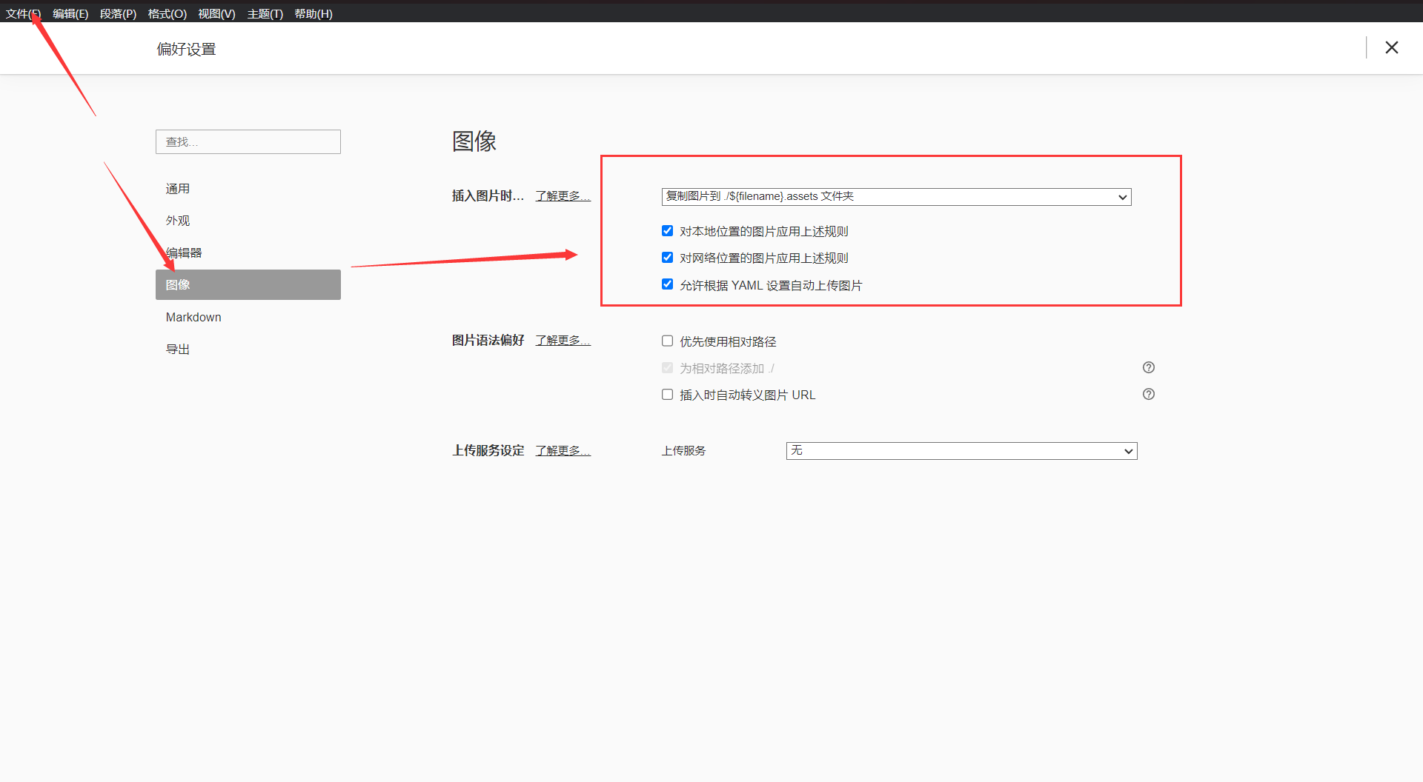Click the disabled 为相对路径添加 ./ checkbox
Image resolution: width=1423 pixels, height=782 pixels.
tap(667, 368)
